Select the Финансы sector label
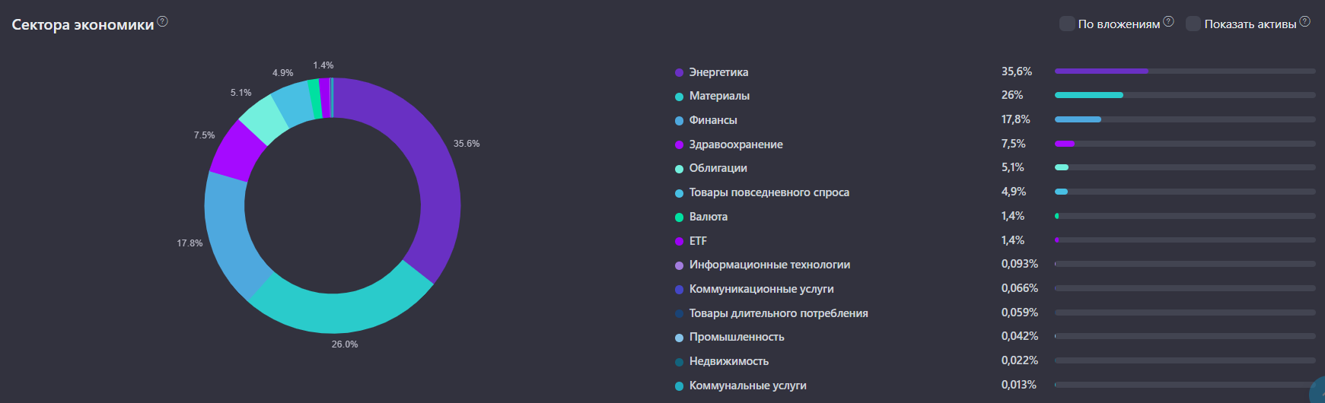This screenshot has height=403, width=1325. (713, 120)
